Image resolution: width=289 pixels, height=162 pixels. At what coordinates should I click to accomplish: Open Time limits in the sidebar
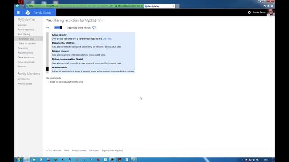click(23, 48)
